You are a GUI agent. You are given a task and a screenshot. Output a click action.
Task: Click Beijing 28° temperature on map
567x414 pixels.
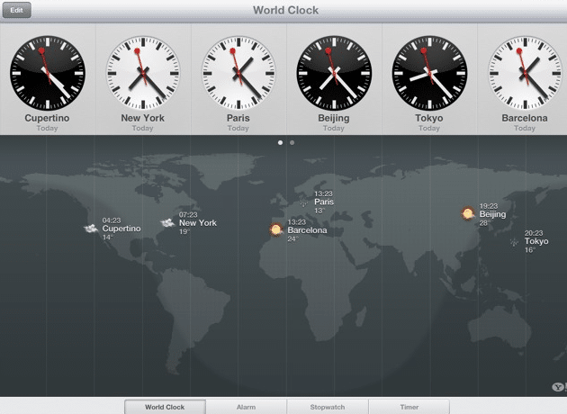(x=484, y=223)
